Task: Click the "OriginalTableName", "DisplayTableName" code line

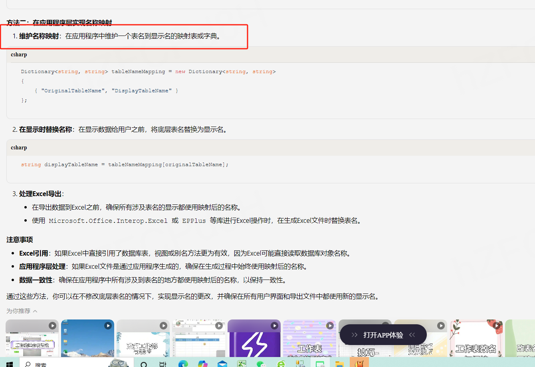Action: [106, 91]
